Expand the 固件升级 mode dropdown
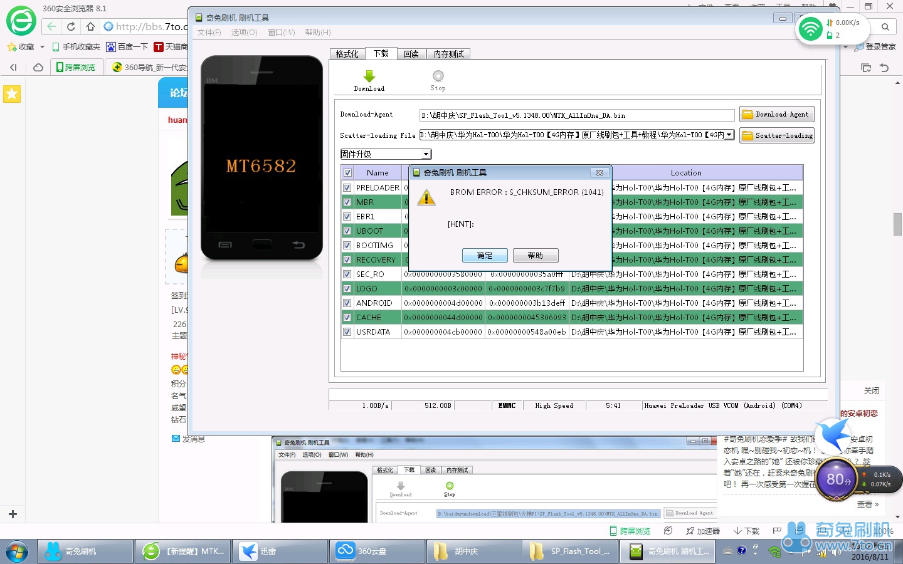The width and height of the screenshot is (903, 564). click(x=426, y=154)
